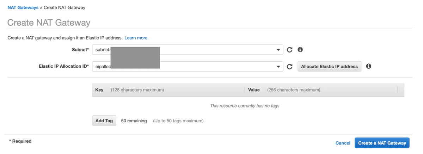
Task: Click the Create NAT Gateway breadcrumb item
Action: 65,7
